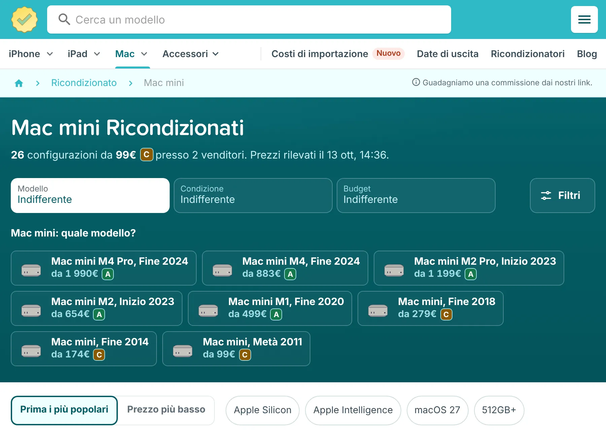Toggle the macOS 27 filter chip
The image size is (606, 430).
(x=437, y=410)
